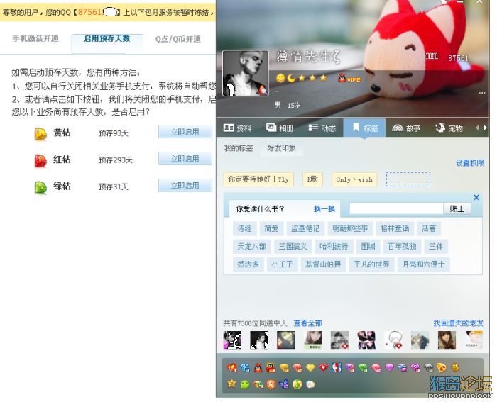Click the K歌 tag
The image size is (497, 402).
[312, 179]
